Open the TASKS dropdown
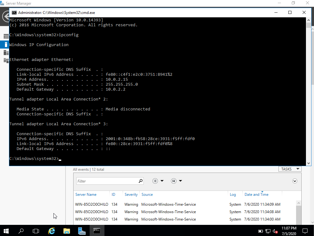 (x=290, y=169)
